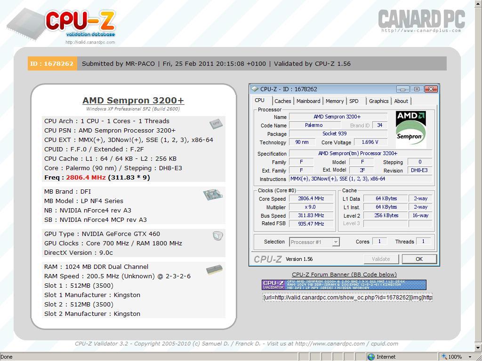482x361 pixels.
Task: Click the GPU icon beside GPU Type
Action: click(x=217, y=236)
